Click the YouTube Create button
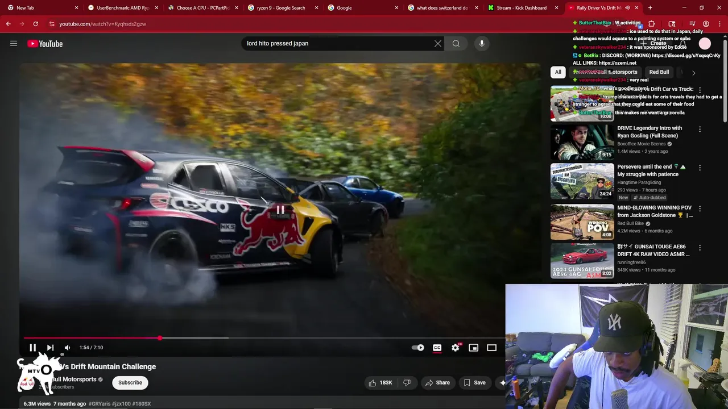 655,43
